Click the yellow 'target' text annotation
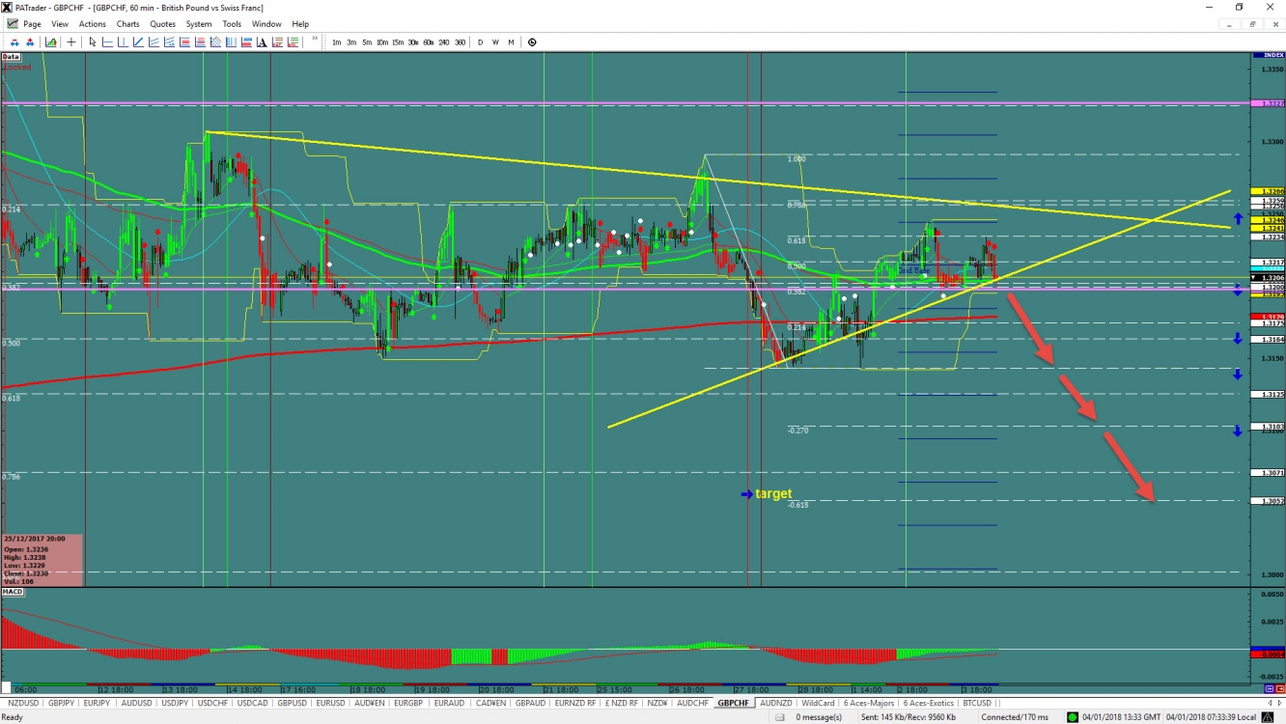 pyautogui.click(x=773, y=494)
